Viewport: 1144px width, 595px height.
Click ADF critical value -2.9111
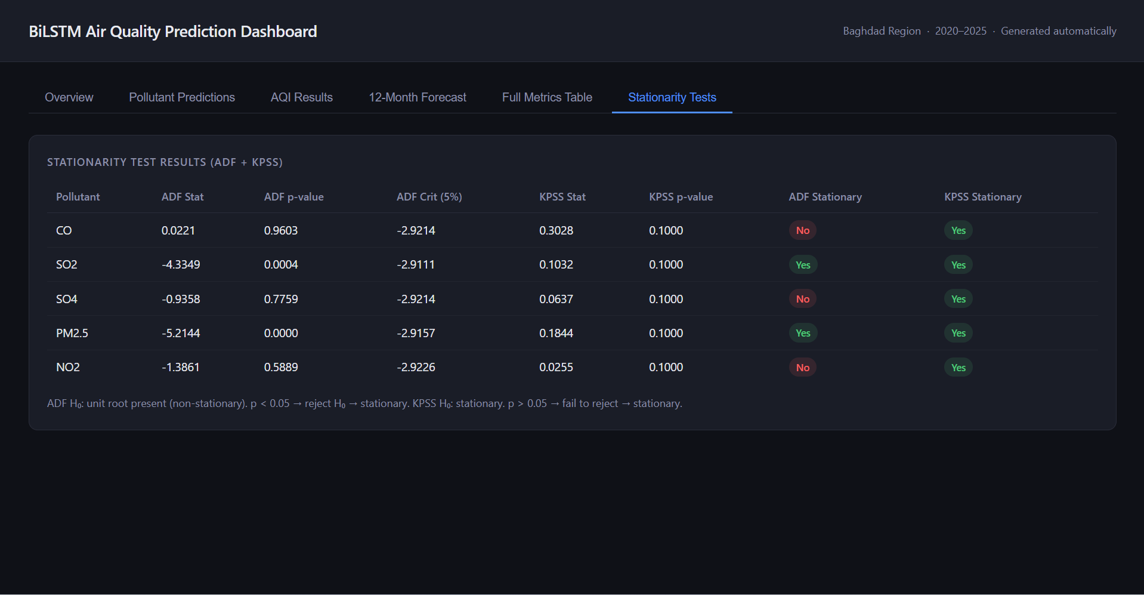416,264
